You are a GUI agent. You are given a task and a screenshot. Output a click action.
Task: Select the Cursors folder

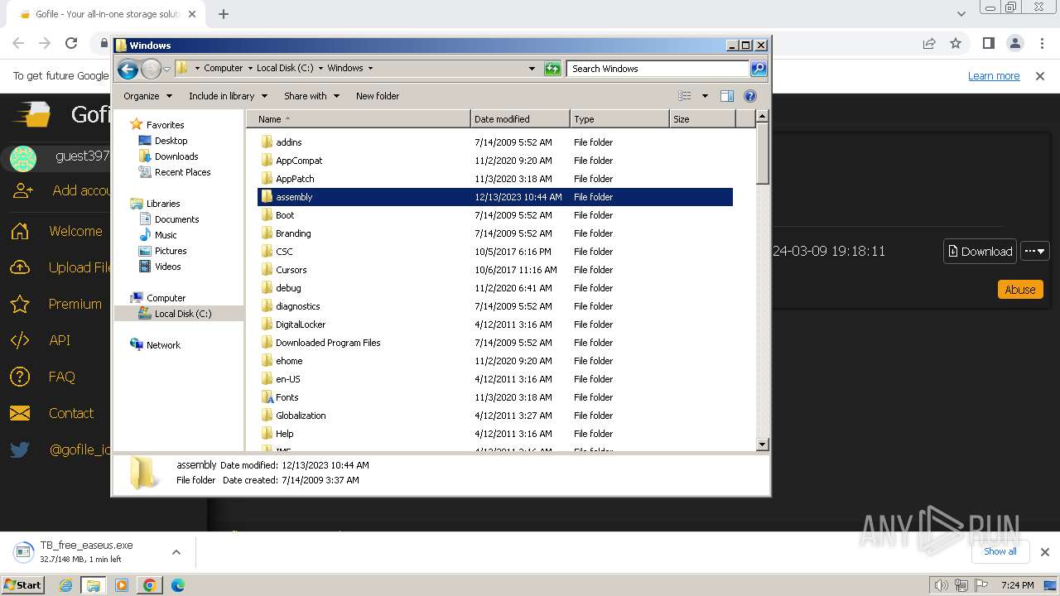click(x=291, y=270)
